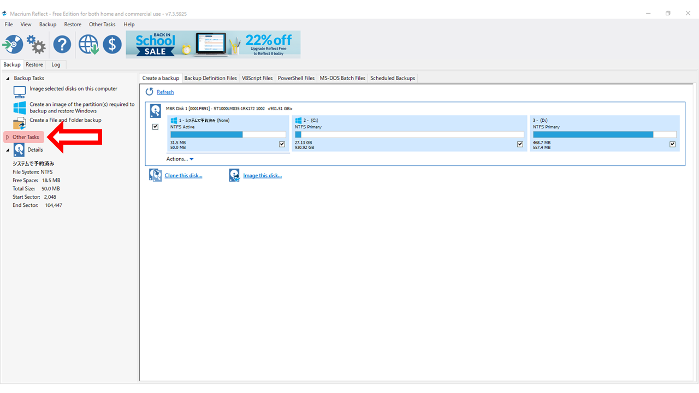Click the Image this disk link

[262, 176]
